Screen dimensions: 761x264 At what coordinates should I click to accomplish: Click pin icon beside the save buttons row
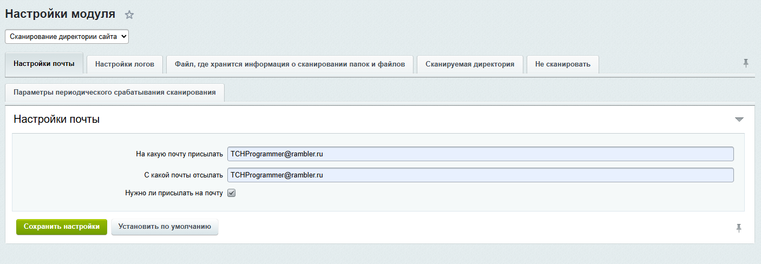738,228
